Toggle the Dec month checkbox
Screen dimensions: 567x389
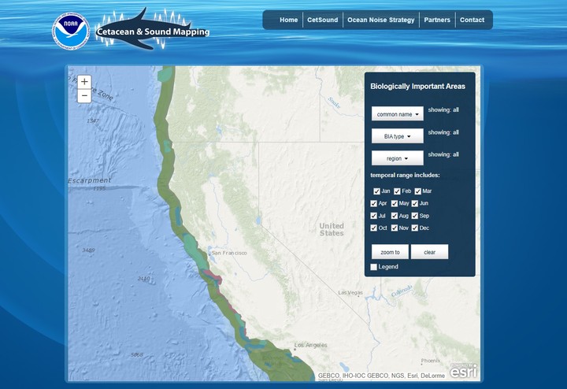coord(415,228)
